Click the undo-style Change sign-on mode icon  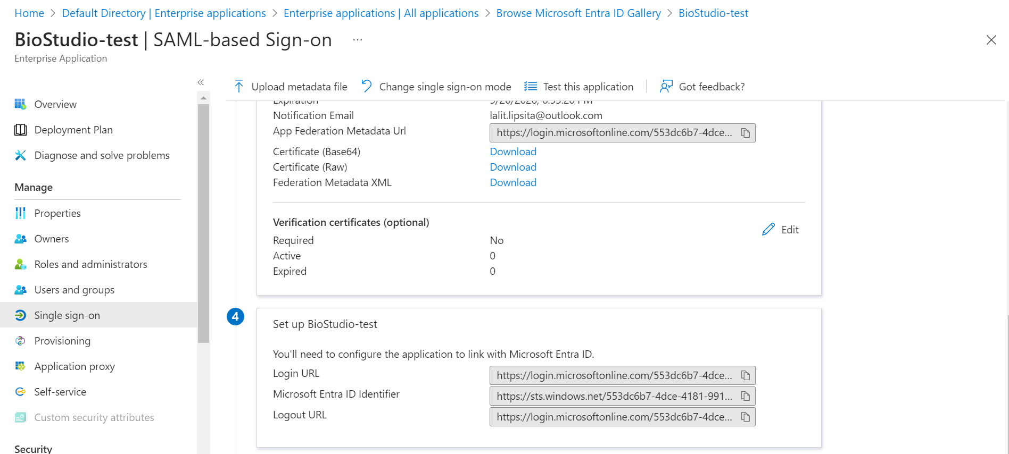[367, 86]
